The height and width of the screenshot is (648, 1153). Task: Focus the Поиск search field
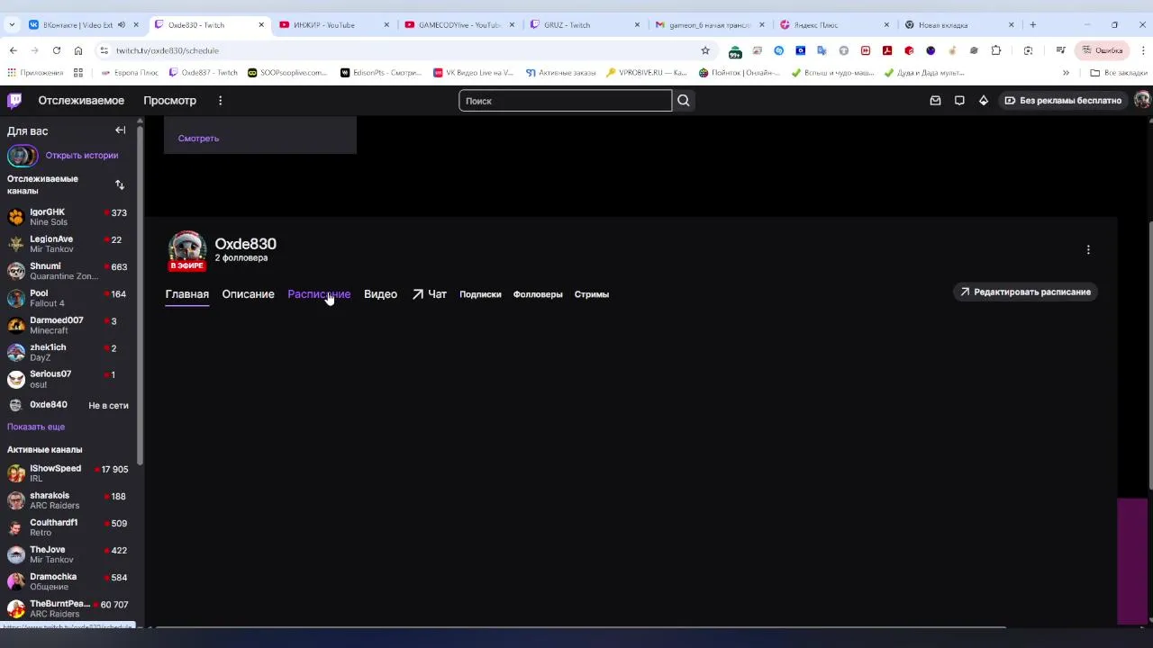point(566,101)
